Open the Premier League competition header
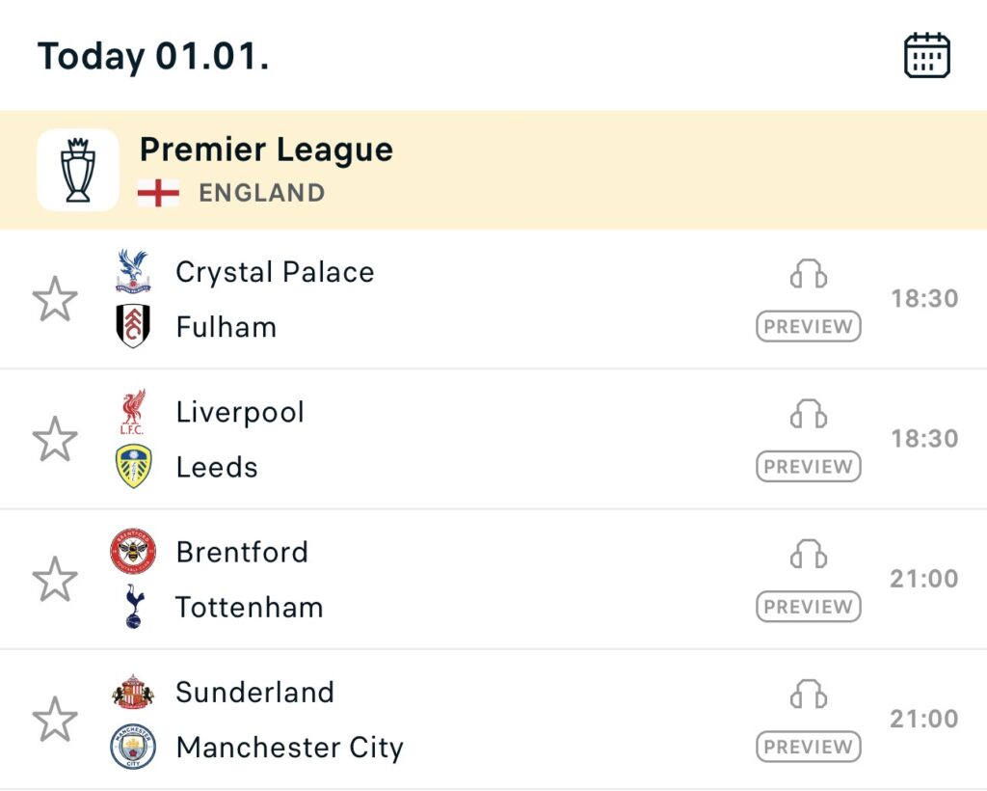This screenshot has height=791, width=987. [266, 150]
